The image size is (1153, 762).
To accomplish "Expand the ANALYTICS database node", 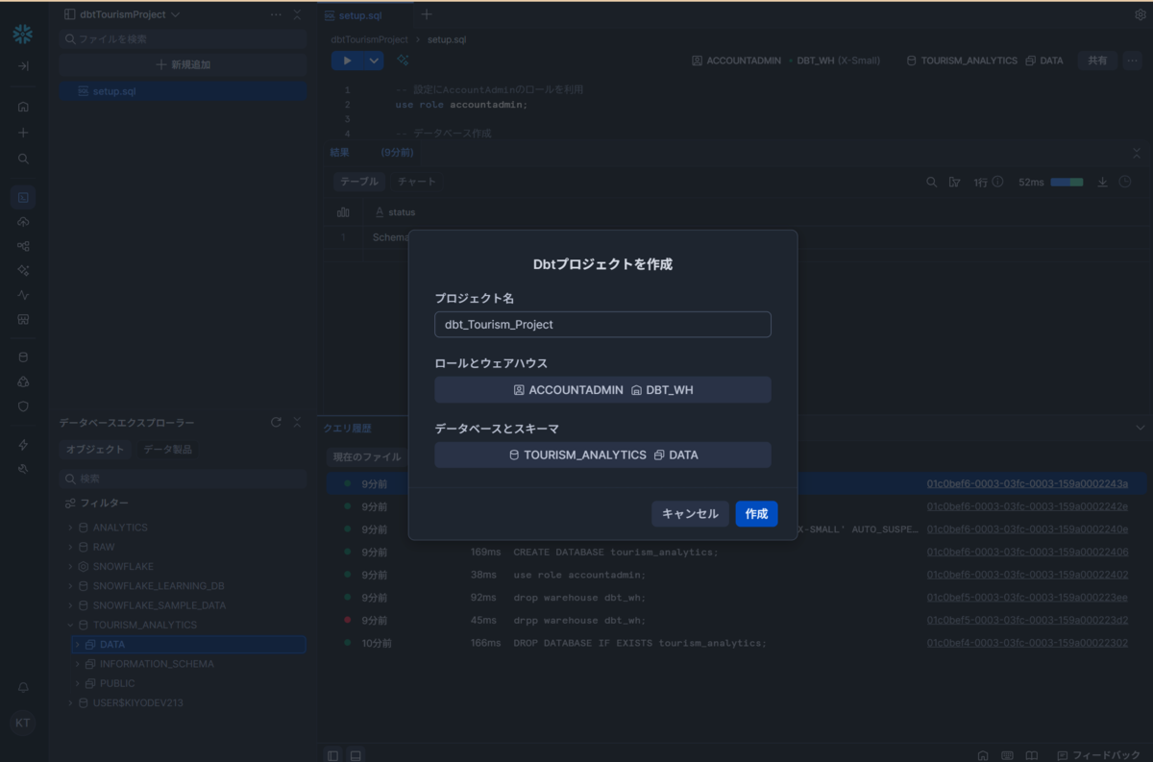I will click(x=70, y=528).
